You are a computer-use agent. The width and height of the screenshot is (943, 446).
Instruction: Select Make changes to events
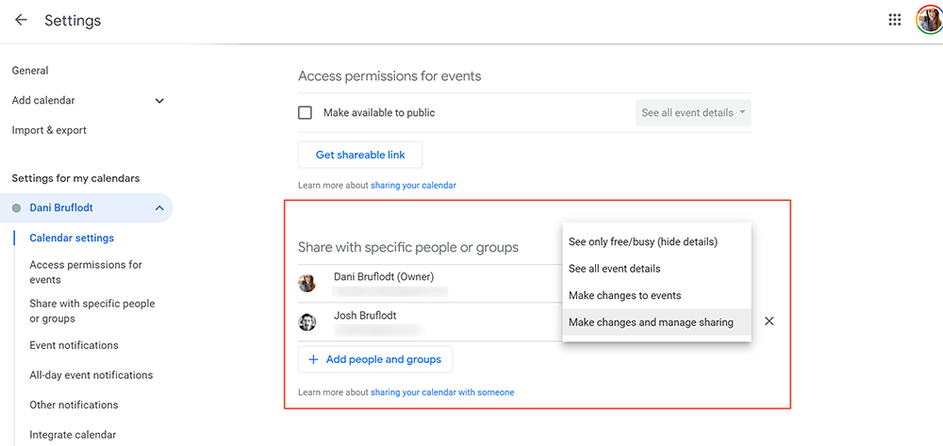624,295
